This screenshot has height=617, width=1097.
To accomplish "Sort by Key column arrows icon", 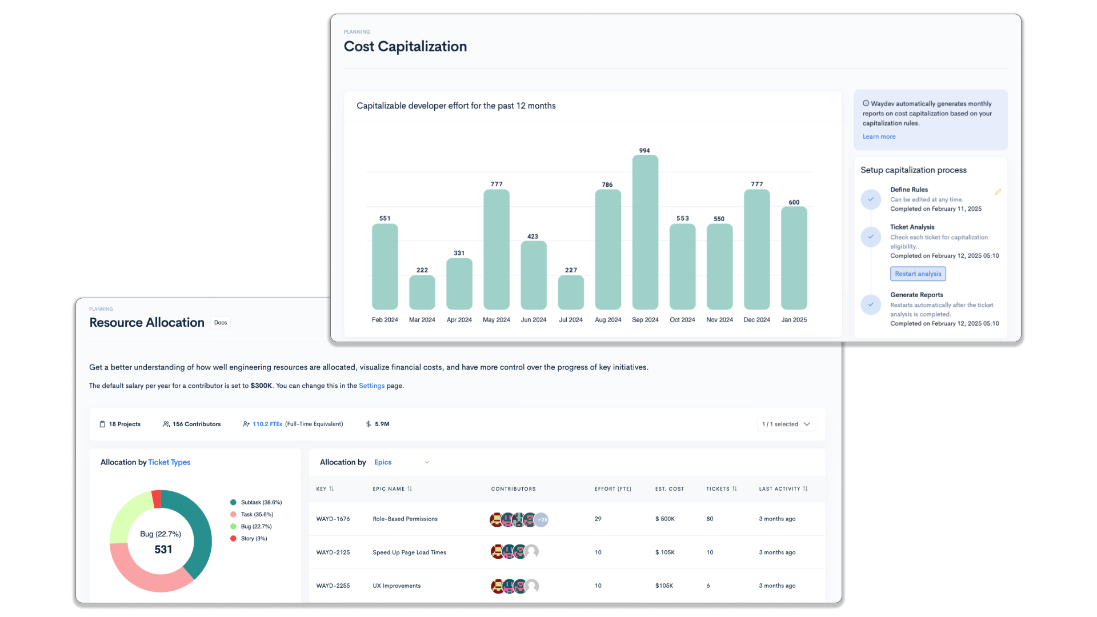I will point(331,489).
